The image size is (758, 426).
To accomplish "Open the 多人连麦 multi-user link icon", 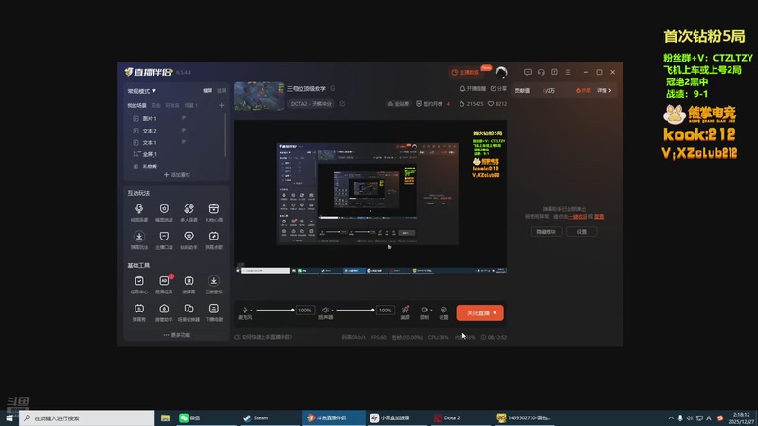I will point(189,208).
